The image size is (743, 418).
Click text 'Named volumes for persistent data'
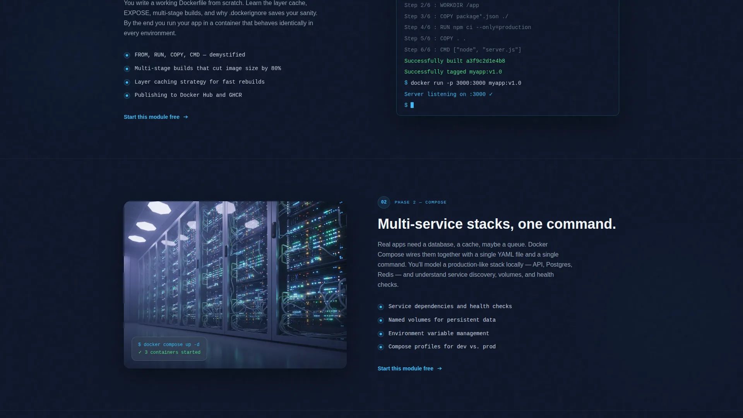pyautogui.click(x=442, y=320)
